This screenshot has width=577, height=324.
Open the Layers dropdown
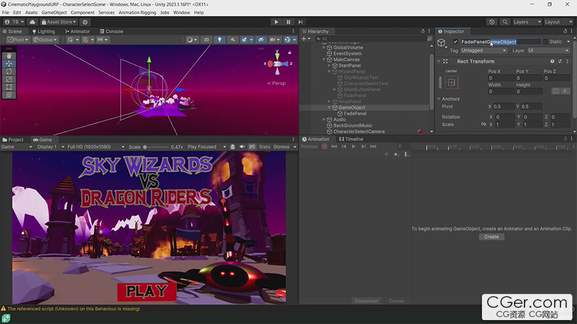[x=527, y=22]
